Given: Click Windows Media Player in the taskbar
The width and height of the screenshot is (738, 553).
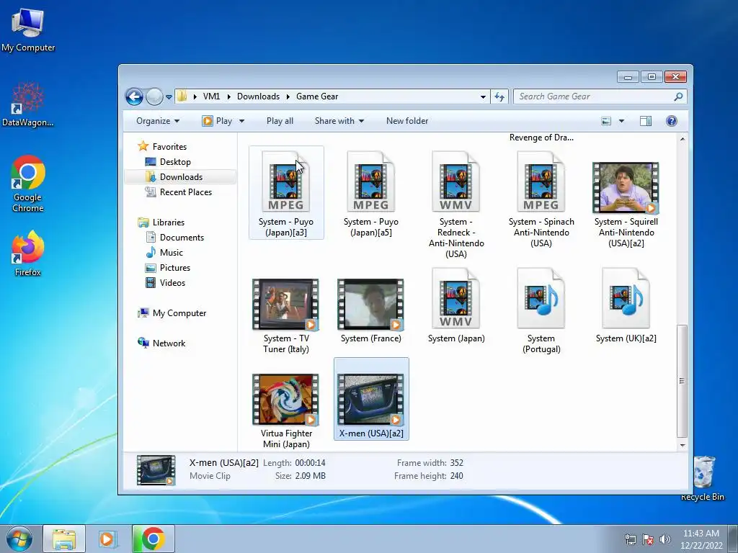Looking at the screenshot, I should click(x=108, y=539).
